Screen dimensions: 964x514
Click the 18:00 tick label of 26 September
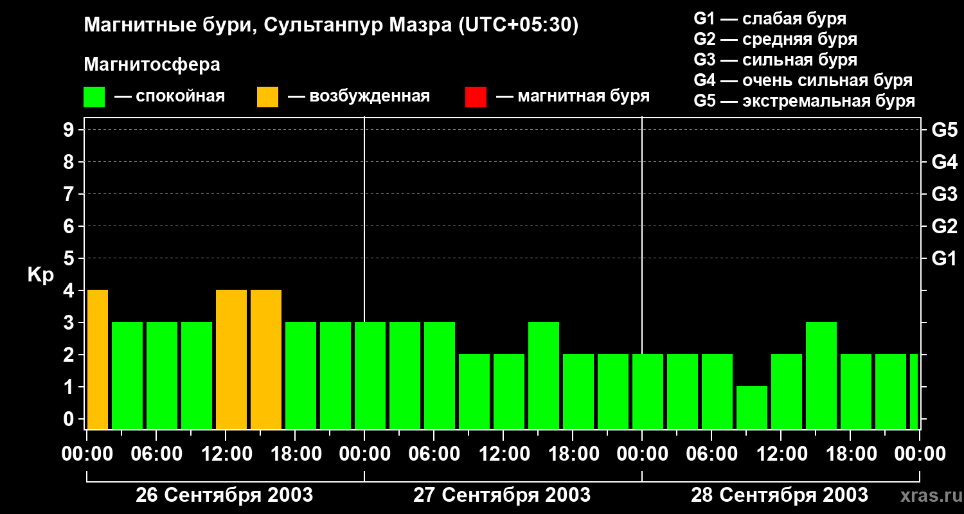point(295,454)
